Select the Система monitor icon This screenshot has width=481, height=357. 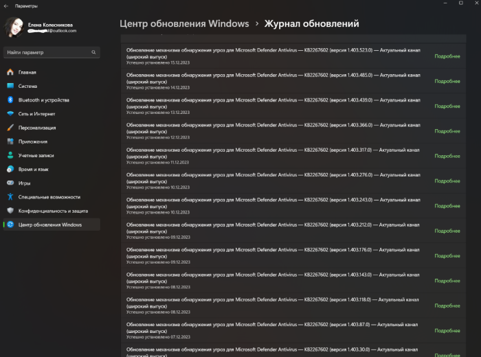click(10, 86)
